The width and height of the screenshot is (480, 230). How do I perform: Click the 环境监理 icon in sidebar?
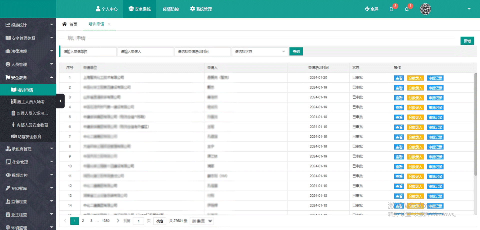pyautogui.click(x=8, y=227)
